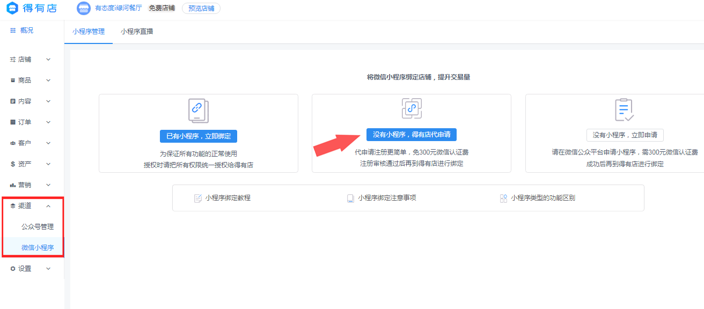Collapse the 渠道 menu chevron
Viewport: 704px width, 309px height.
tap(48, 206)
